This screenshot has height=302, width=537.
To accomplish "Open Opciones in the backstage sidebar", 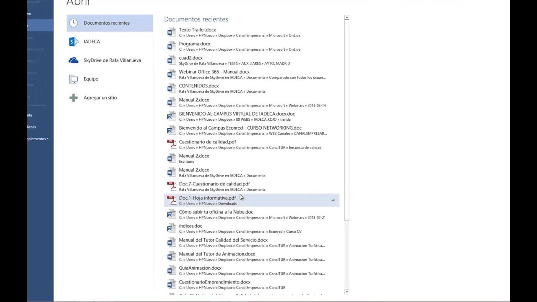I will pyautogui.click(x=31, y=127).
